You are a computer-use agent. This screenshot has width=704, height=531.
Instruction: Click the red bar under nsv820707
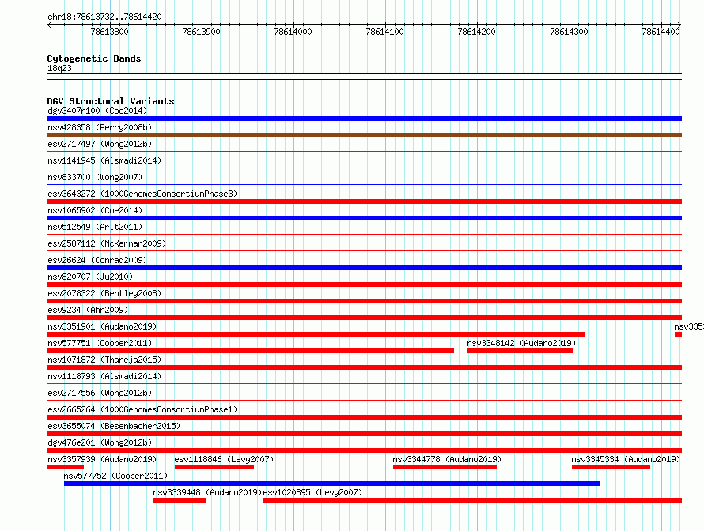[x=364, y=284]
